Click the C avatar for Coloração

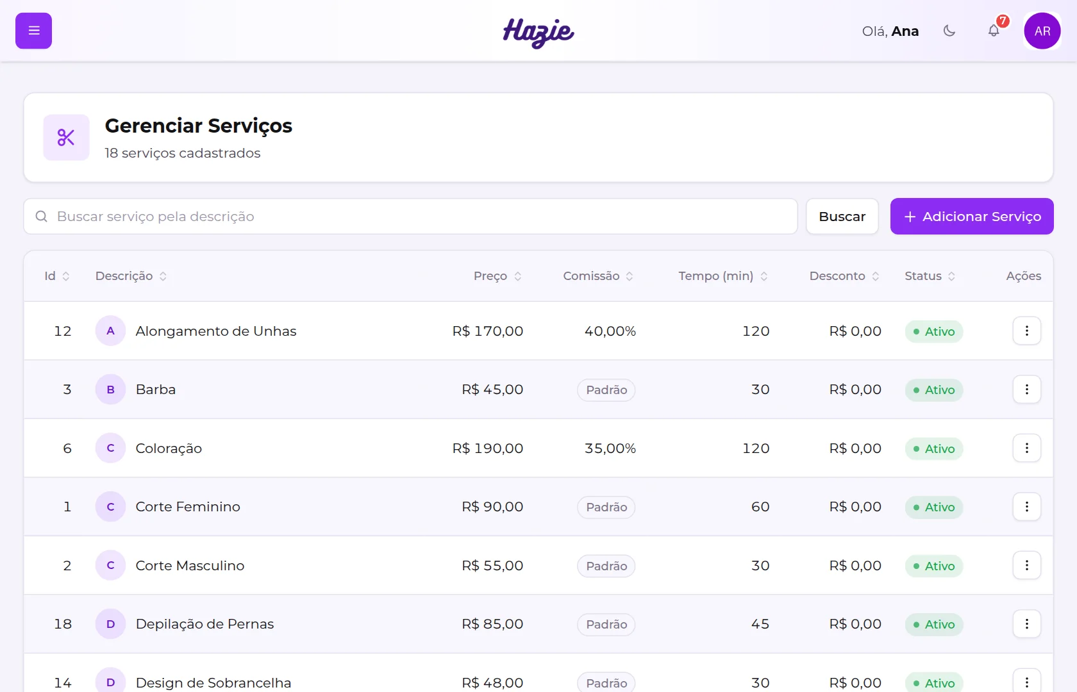tap(110, 448)
